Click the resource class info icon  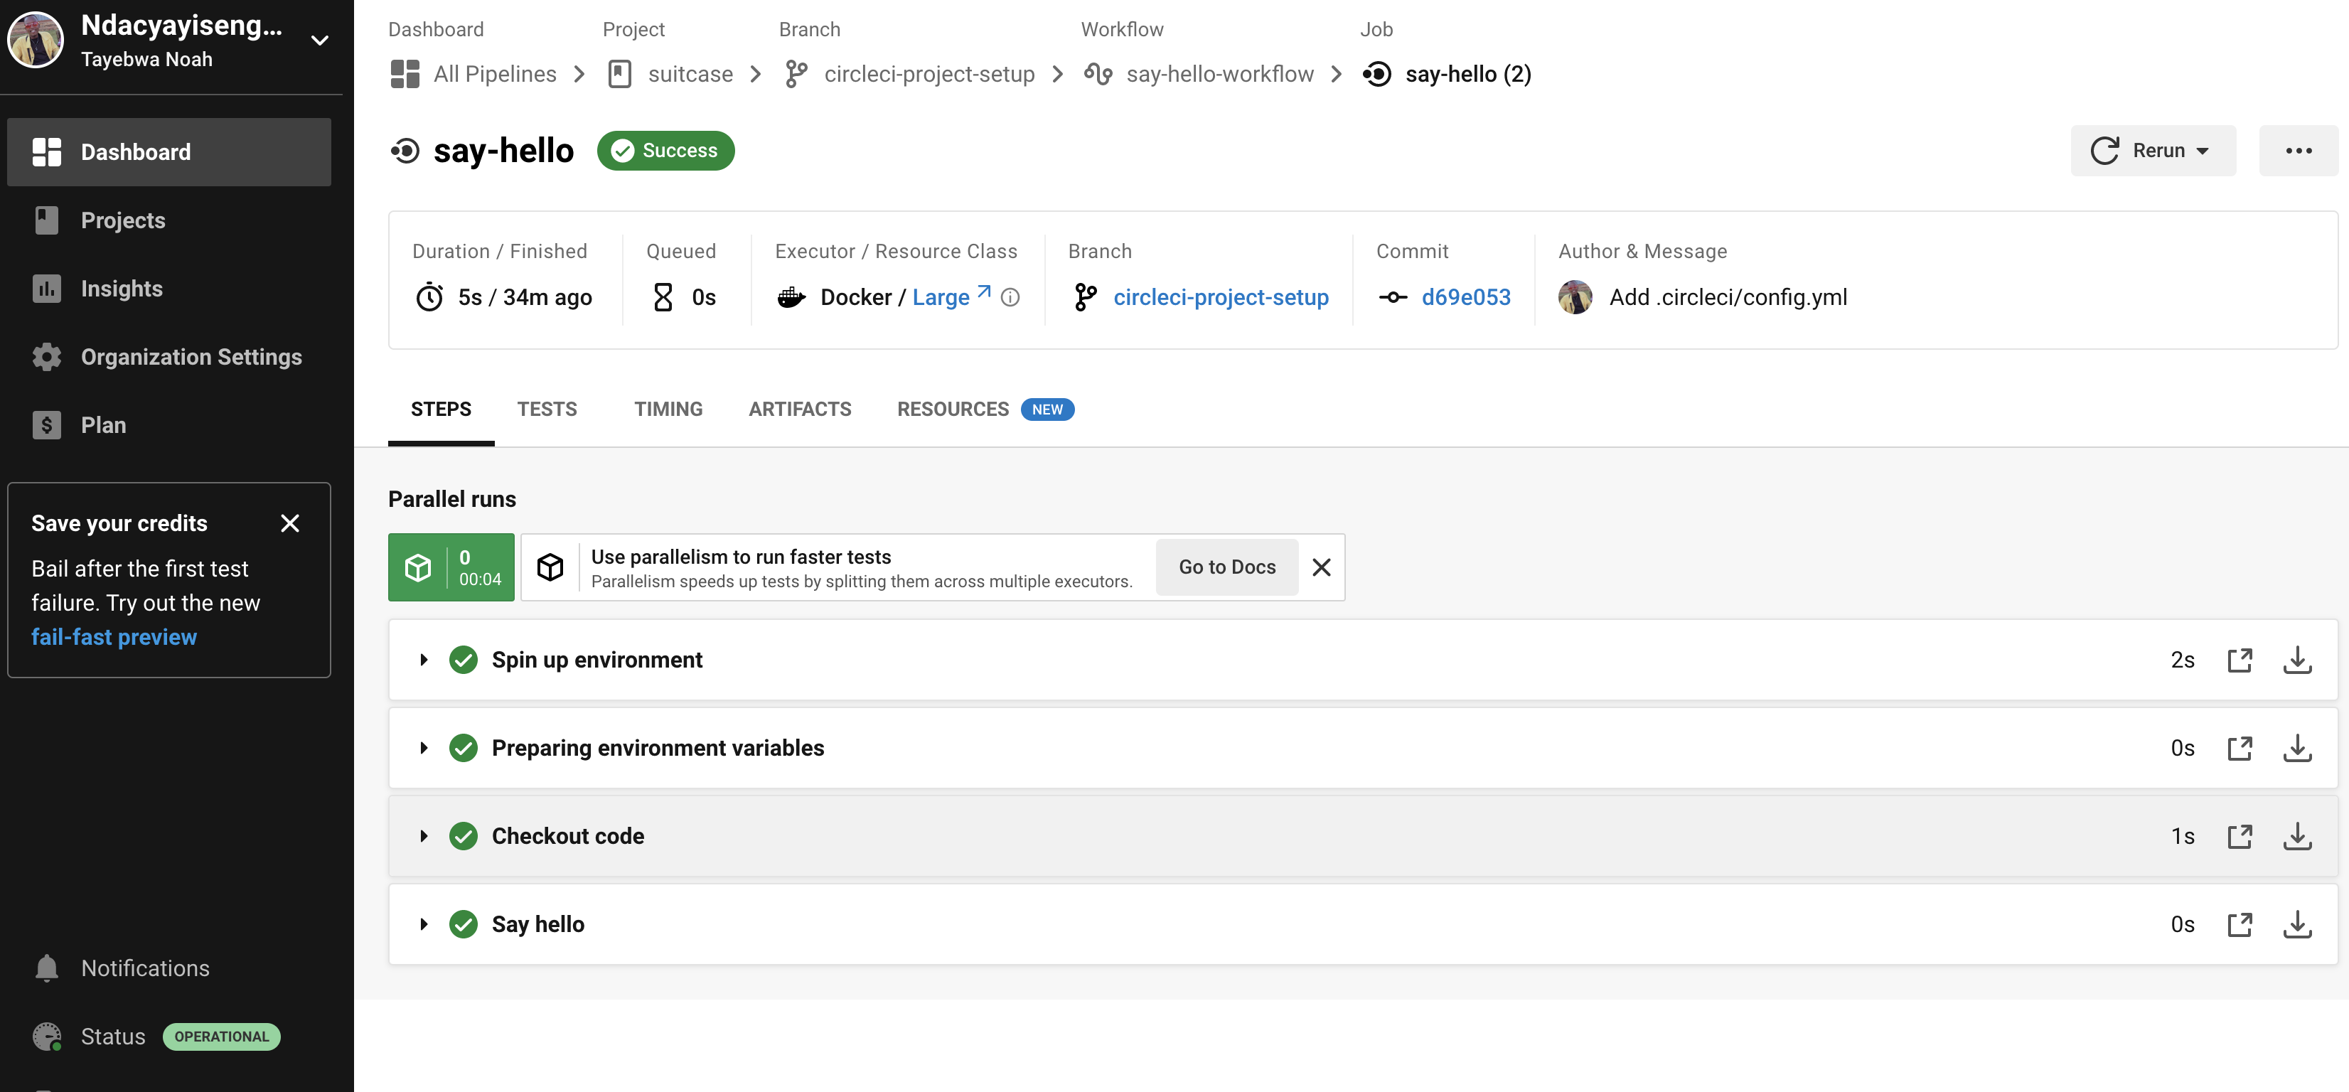tap(1010, 297)
